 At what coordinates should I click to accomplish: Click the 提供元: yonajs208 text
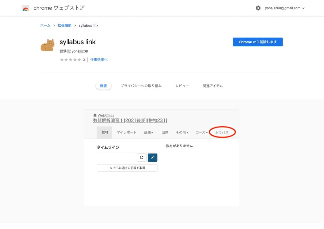(x=74, y=51)
